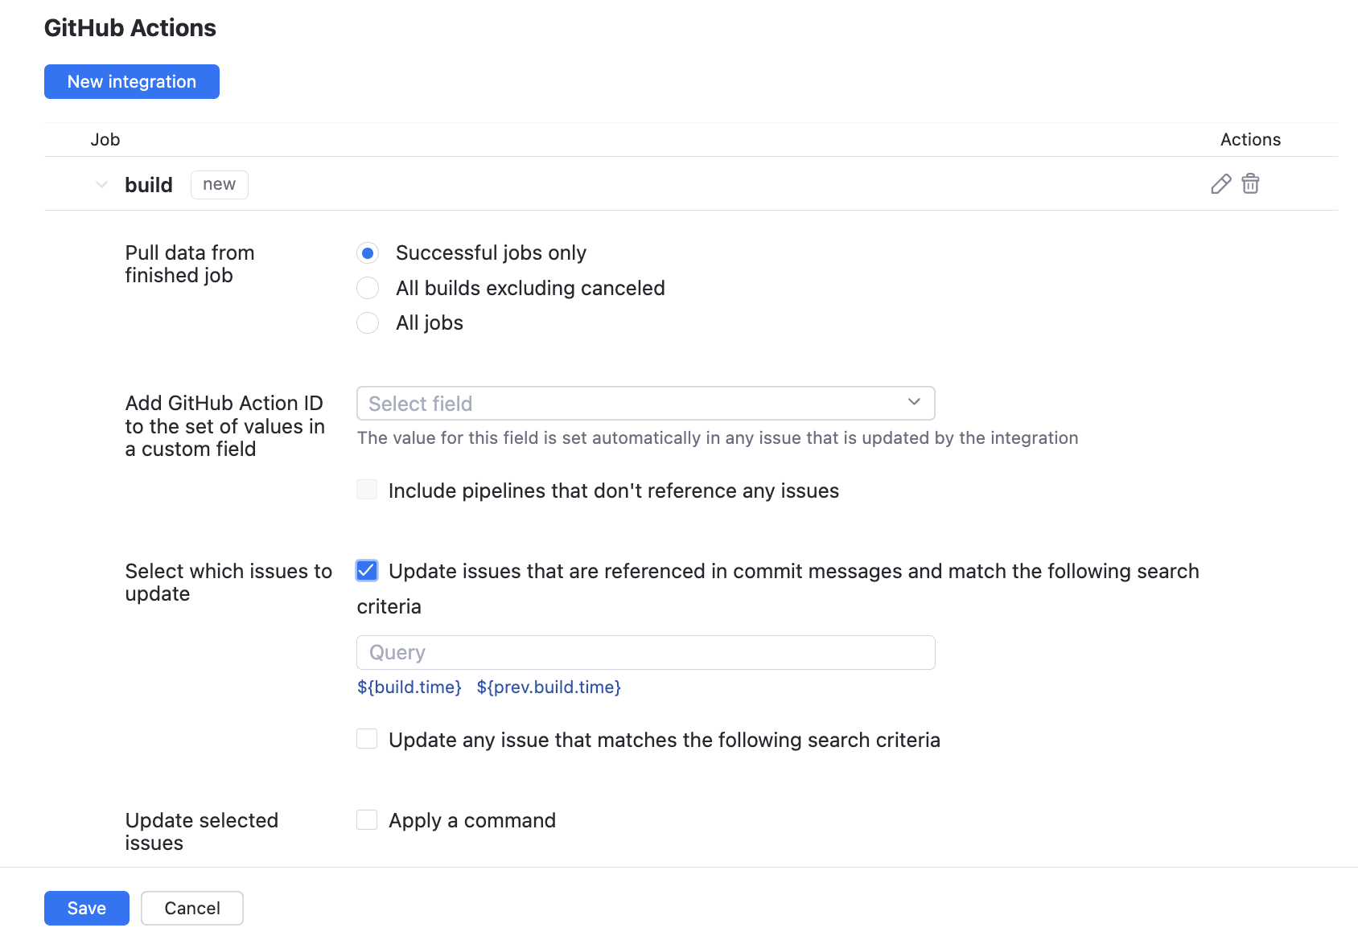The height and width of the screenshot is (944, 1358).
Task: Click into the Query input field
Action: pos(645,653)
